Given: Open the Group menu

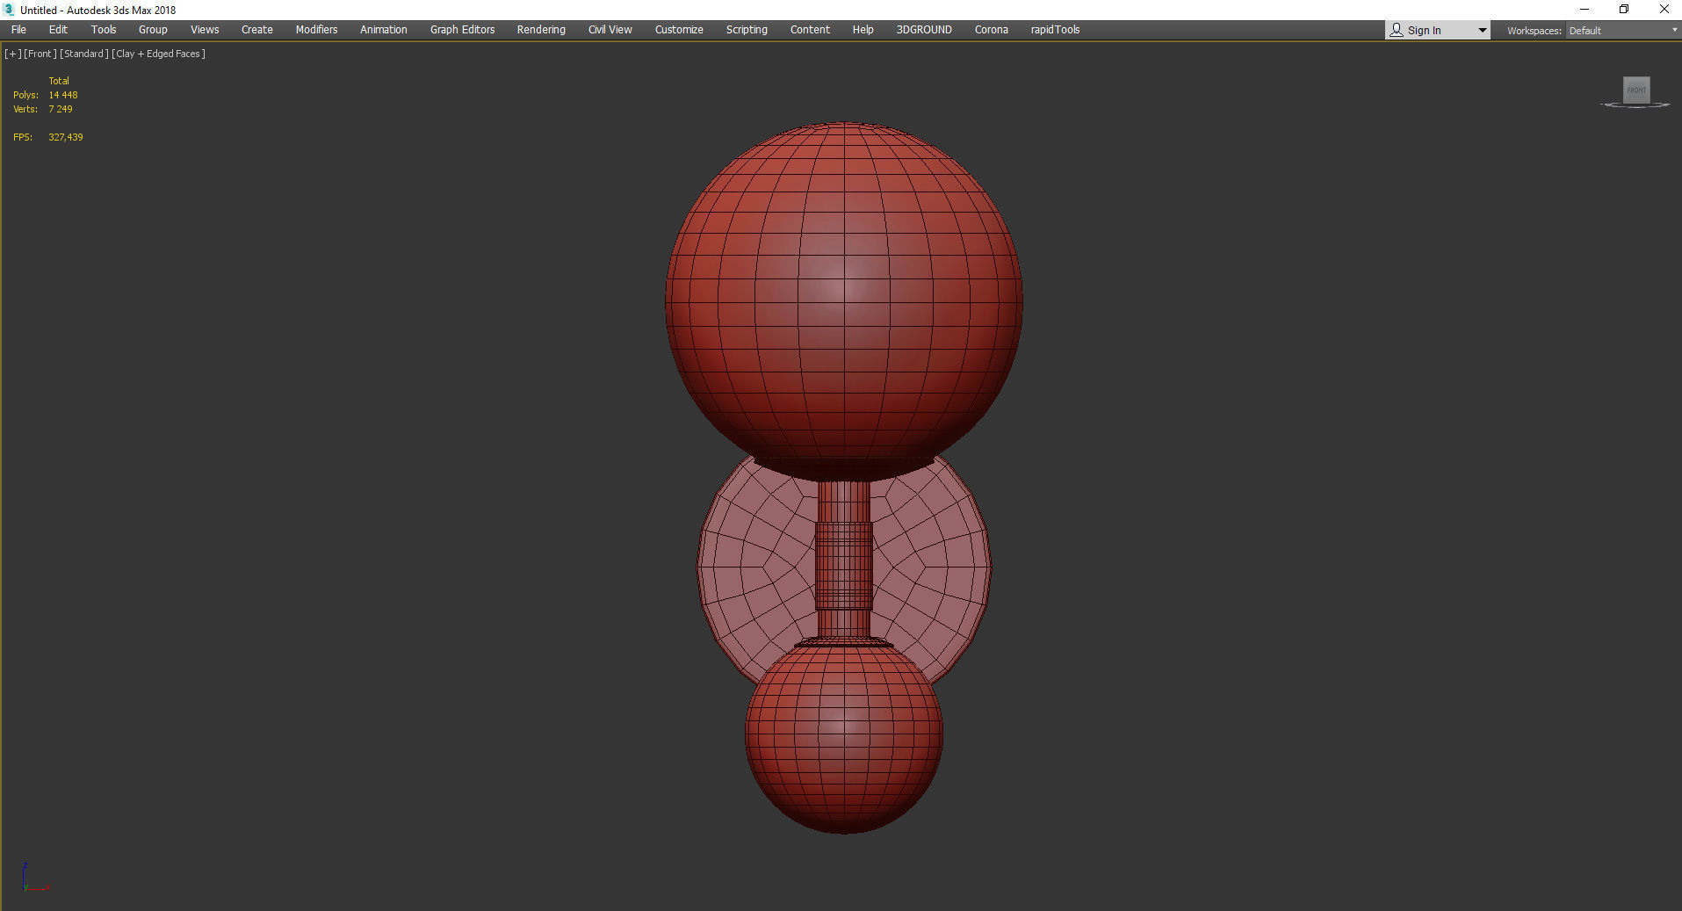Looking at the screenshot, I should point(153,30).
